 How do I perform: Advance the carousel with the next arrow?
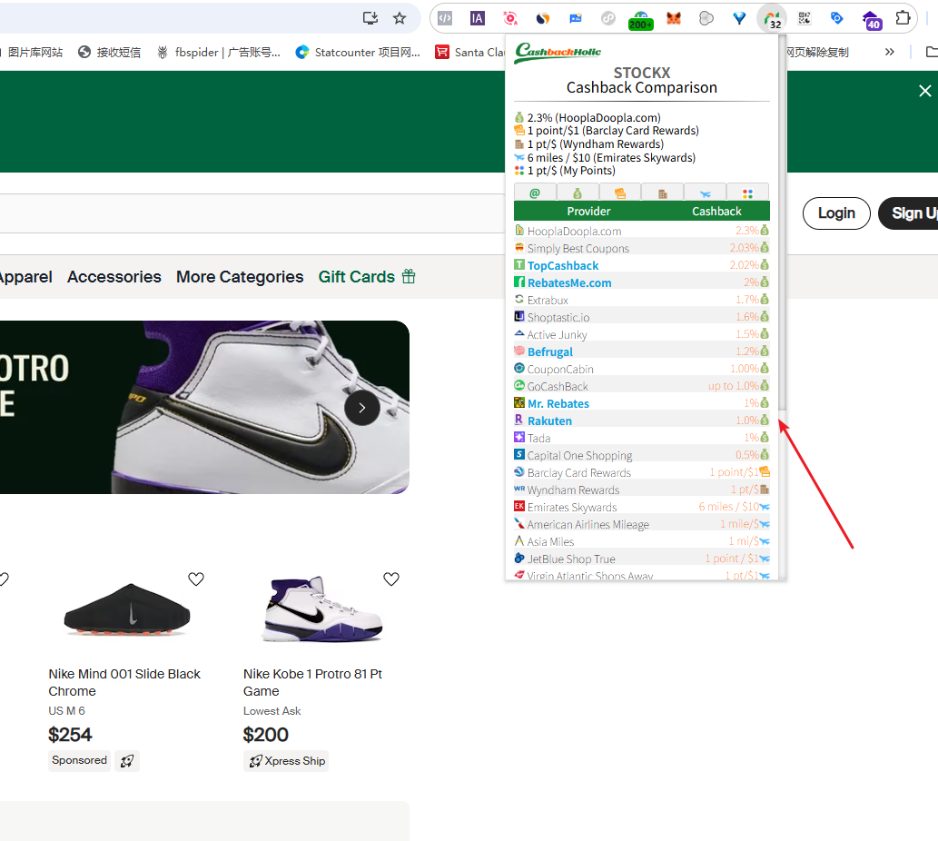point(361,408)
